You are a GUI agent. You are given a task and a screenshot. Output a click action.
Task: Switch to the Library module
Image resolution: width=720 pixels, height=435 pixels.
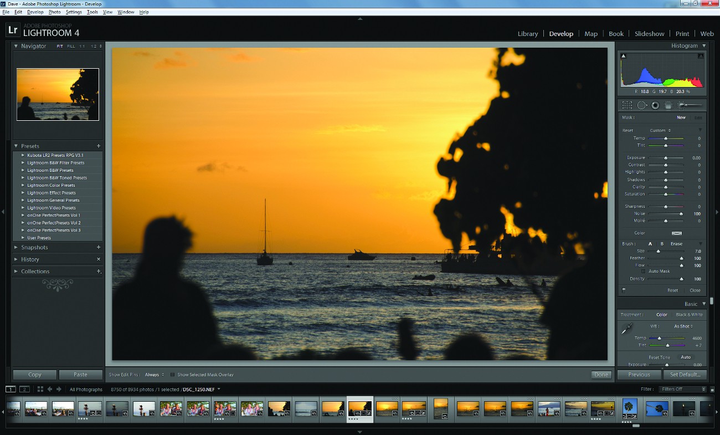pyautogui.click(x=527, y=34)
